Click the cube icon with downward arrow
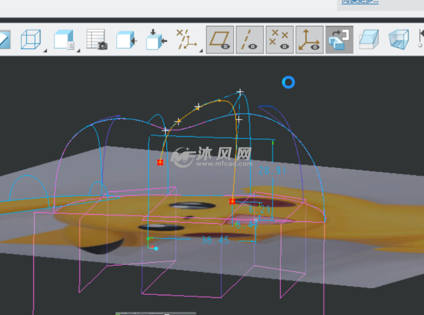 tap(156, 39)
